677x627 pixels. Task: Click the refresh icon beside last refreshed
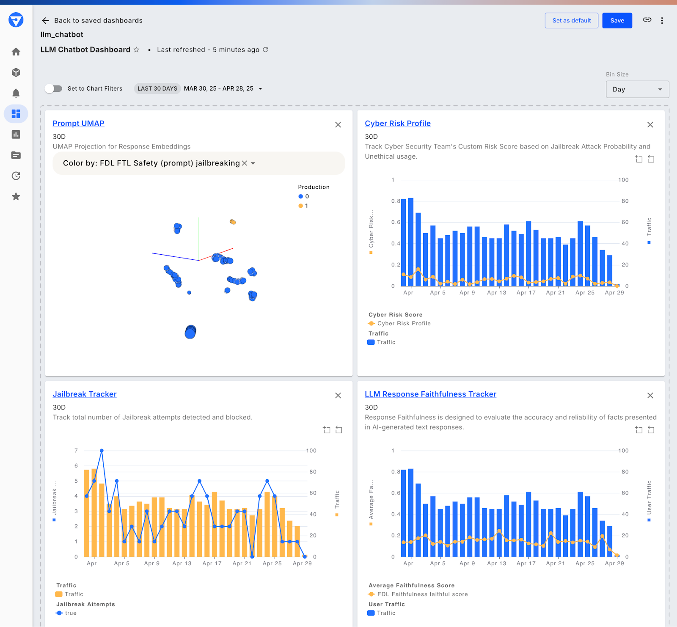point(266,49)
